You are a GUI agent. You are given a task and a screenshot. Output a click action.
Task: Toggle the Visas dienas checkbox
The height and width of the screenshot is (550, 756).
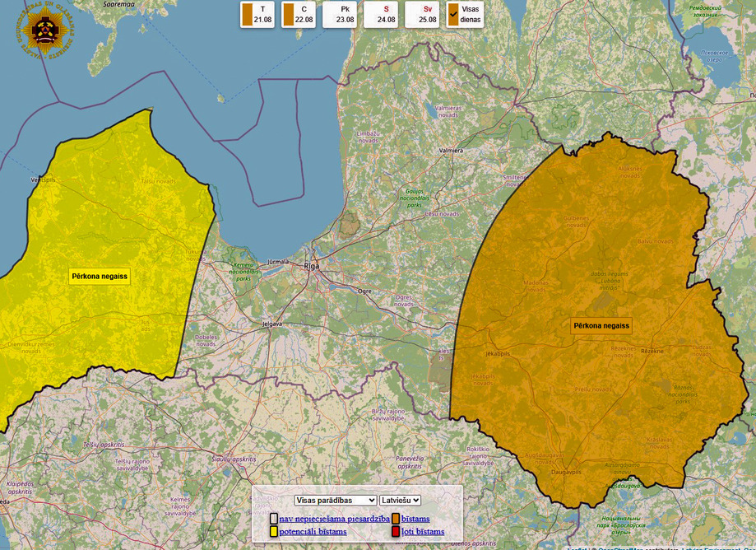(x=453, y=14)
